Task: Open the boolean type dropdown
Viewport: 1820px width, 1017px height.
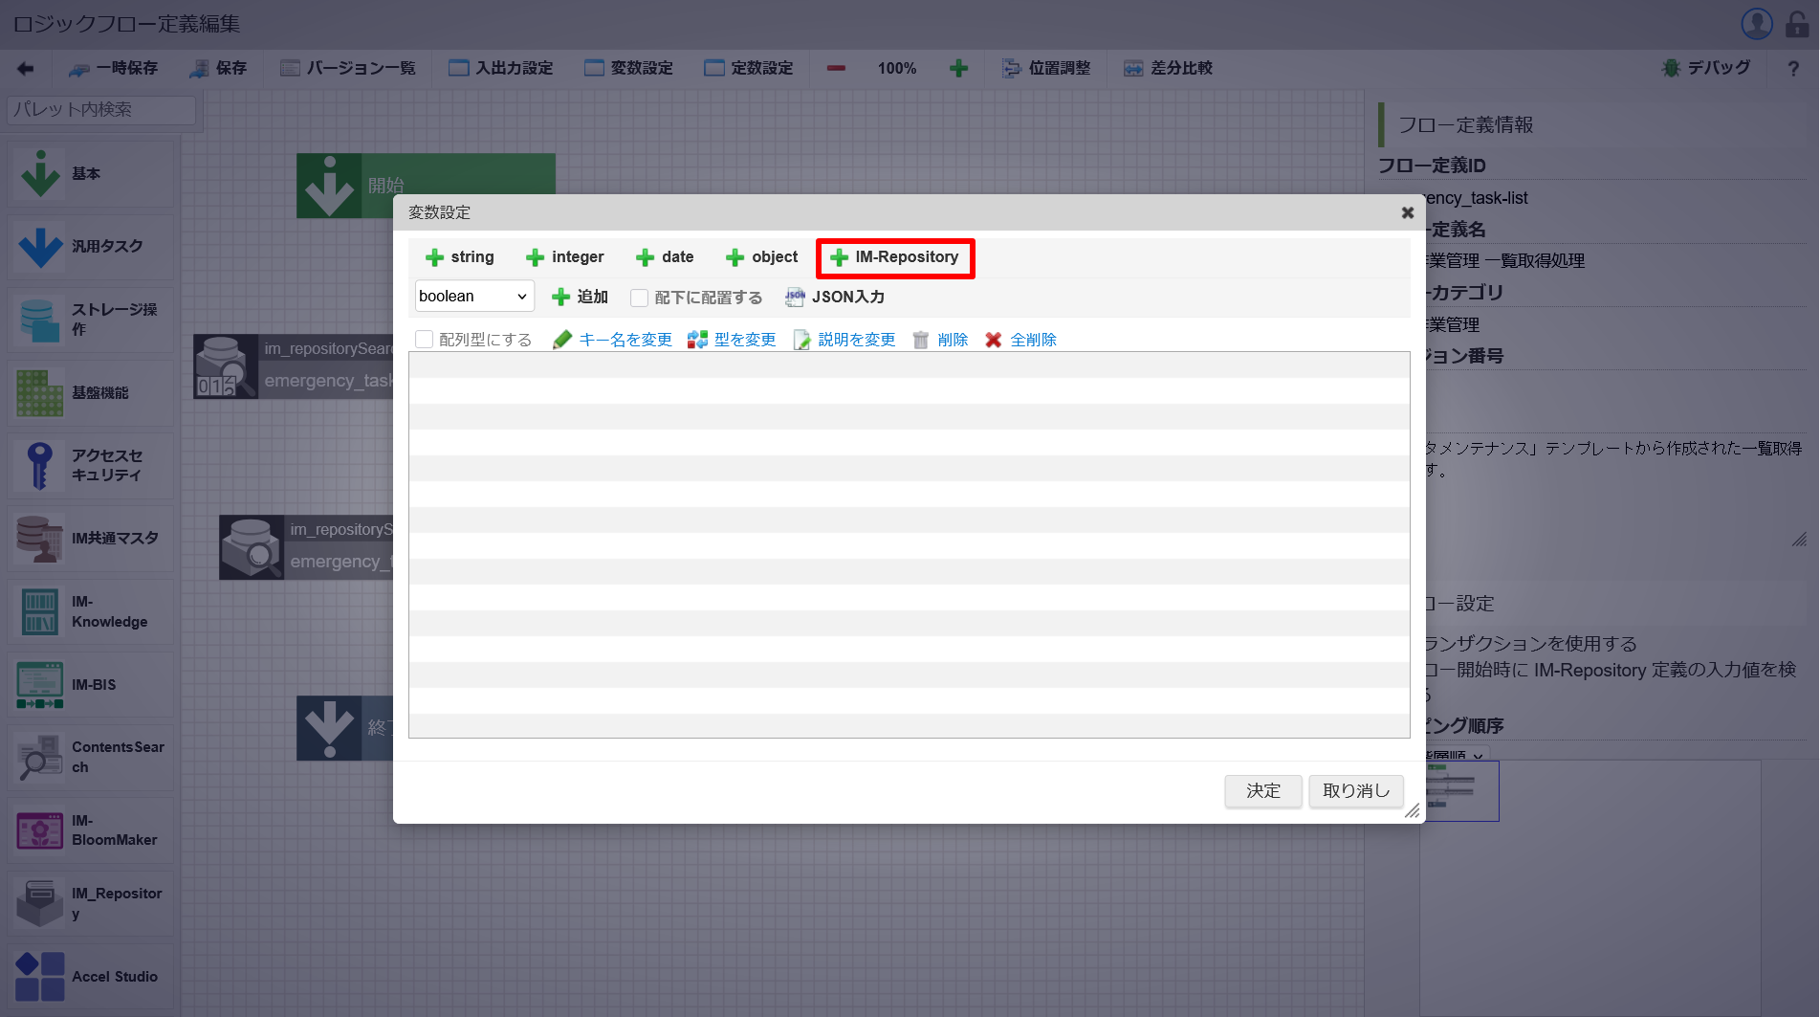Action: click(474, 297)
